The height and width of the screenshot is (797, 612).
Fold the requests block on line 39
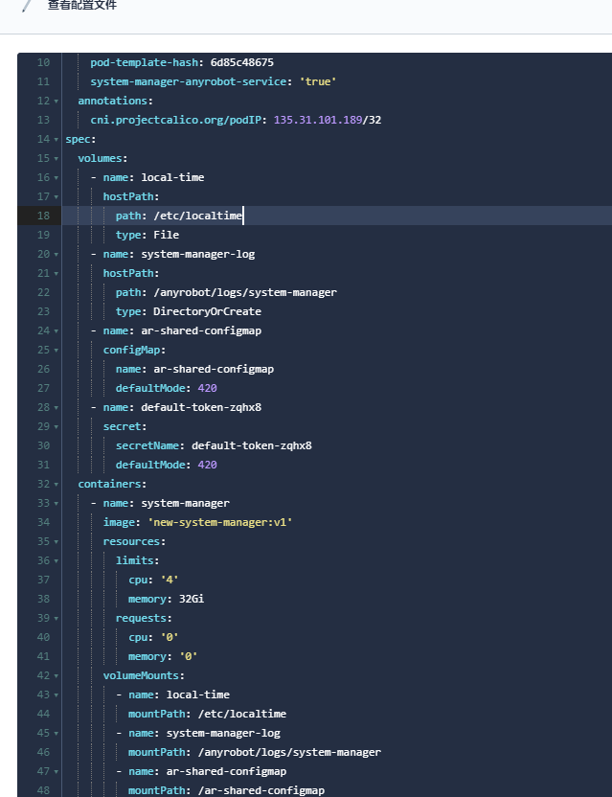(x=57, y=618)
